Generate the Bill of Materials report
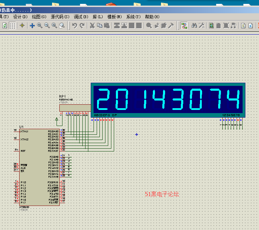259x230 pixels. 243,25
